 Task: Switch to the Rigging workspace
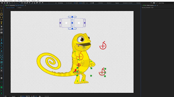pos(117,3)
